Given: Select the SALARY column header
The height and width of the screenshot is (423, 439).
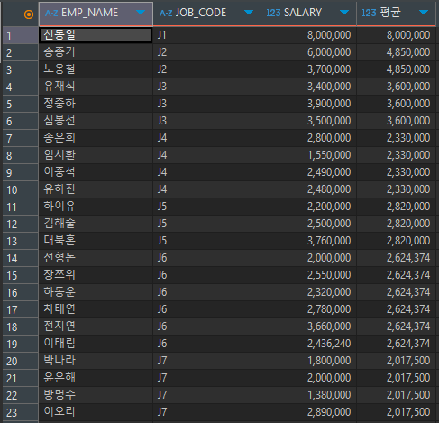Looking at the screenshot, I should 308,14.
